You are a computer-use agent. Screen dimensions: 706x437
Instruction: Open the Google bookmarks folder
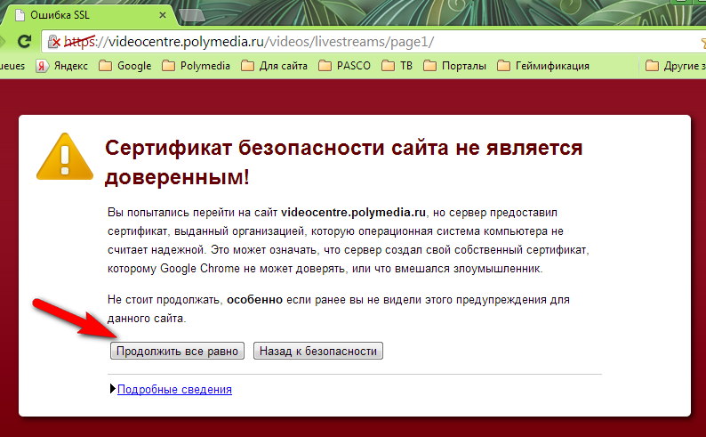[x=125, y=66]
